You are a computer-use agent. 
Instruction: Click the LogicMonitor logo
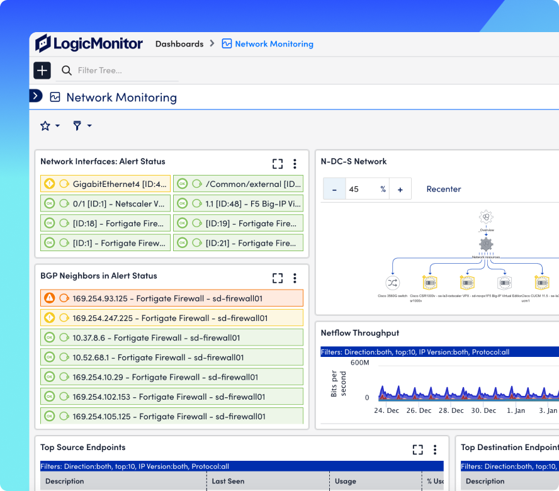(x=89, y=43)
